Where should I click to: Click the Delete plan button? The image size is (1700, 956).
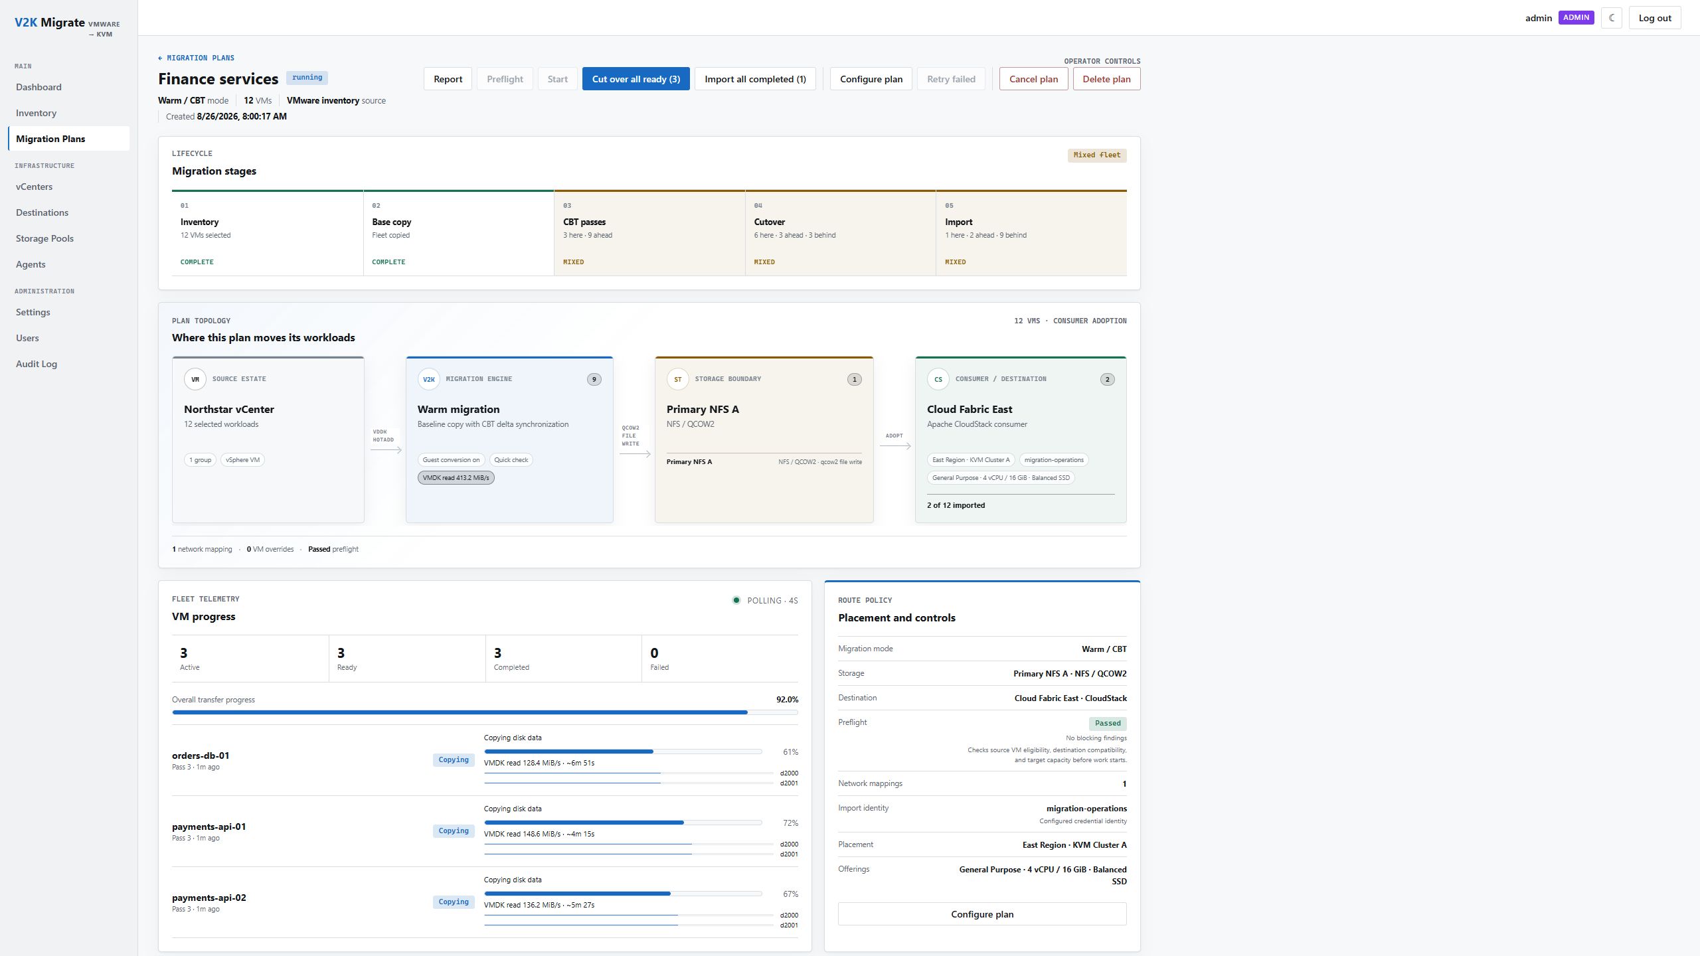[x=1106, y=79]
